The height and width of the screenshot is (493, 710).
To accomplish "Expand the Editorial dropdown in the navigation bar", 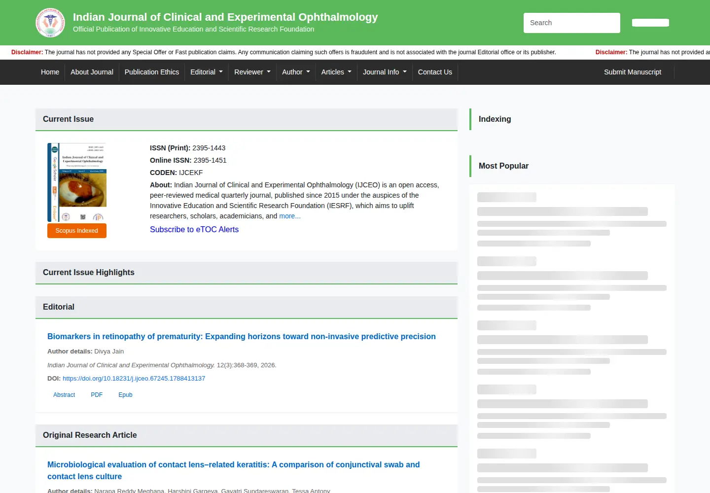I will pyautogui.click(x=207, y=72).
